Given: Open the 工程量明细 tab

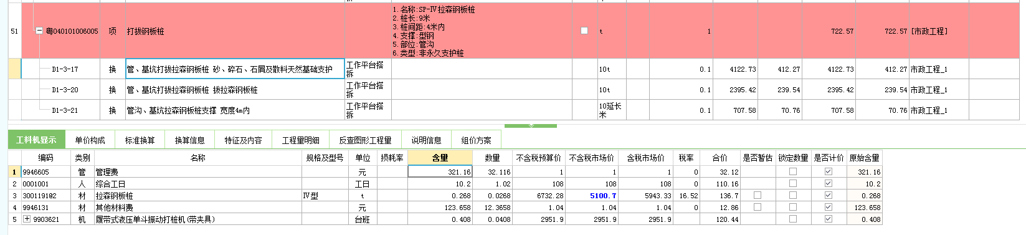Looking at the screenshot, I should coord(300,140).
